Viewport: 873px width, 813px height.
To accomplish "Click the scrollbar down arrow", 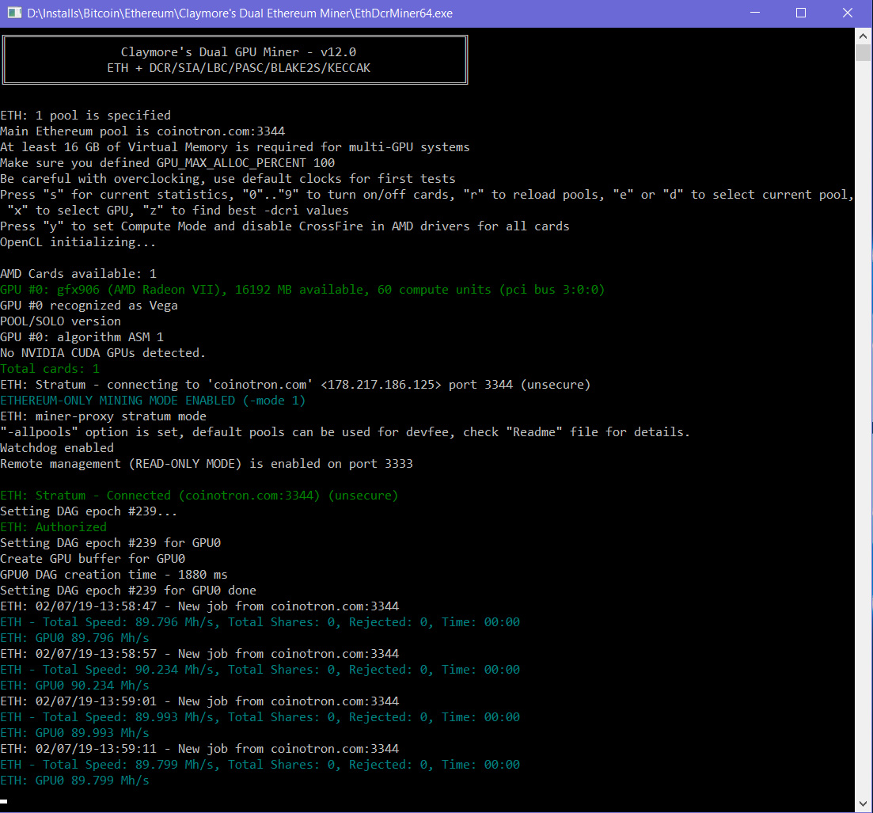I will [863, 804].
